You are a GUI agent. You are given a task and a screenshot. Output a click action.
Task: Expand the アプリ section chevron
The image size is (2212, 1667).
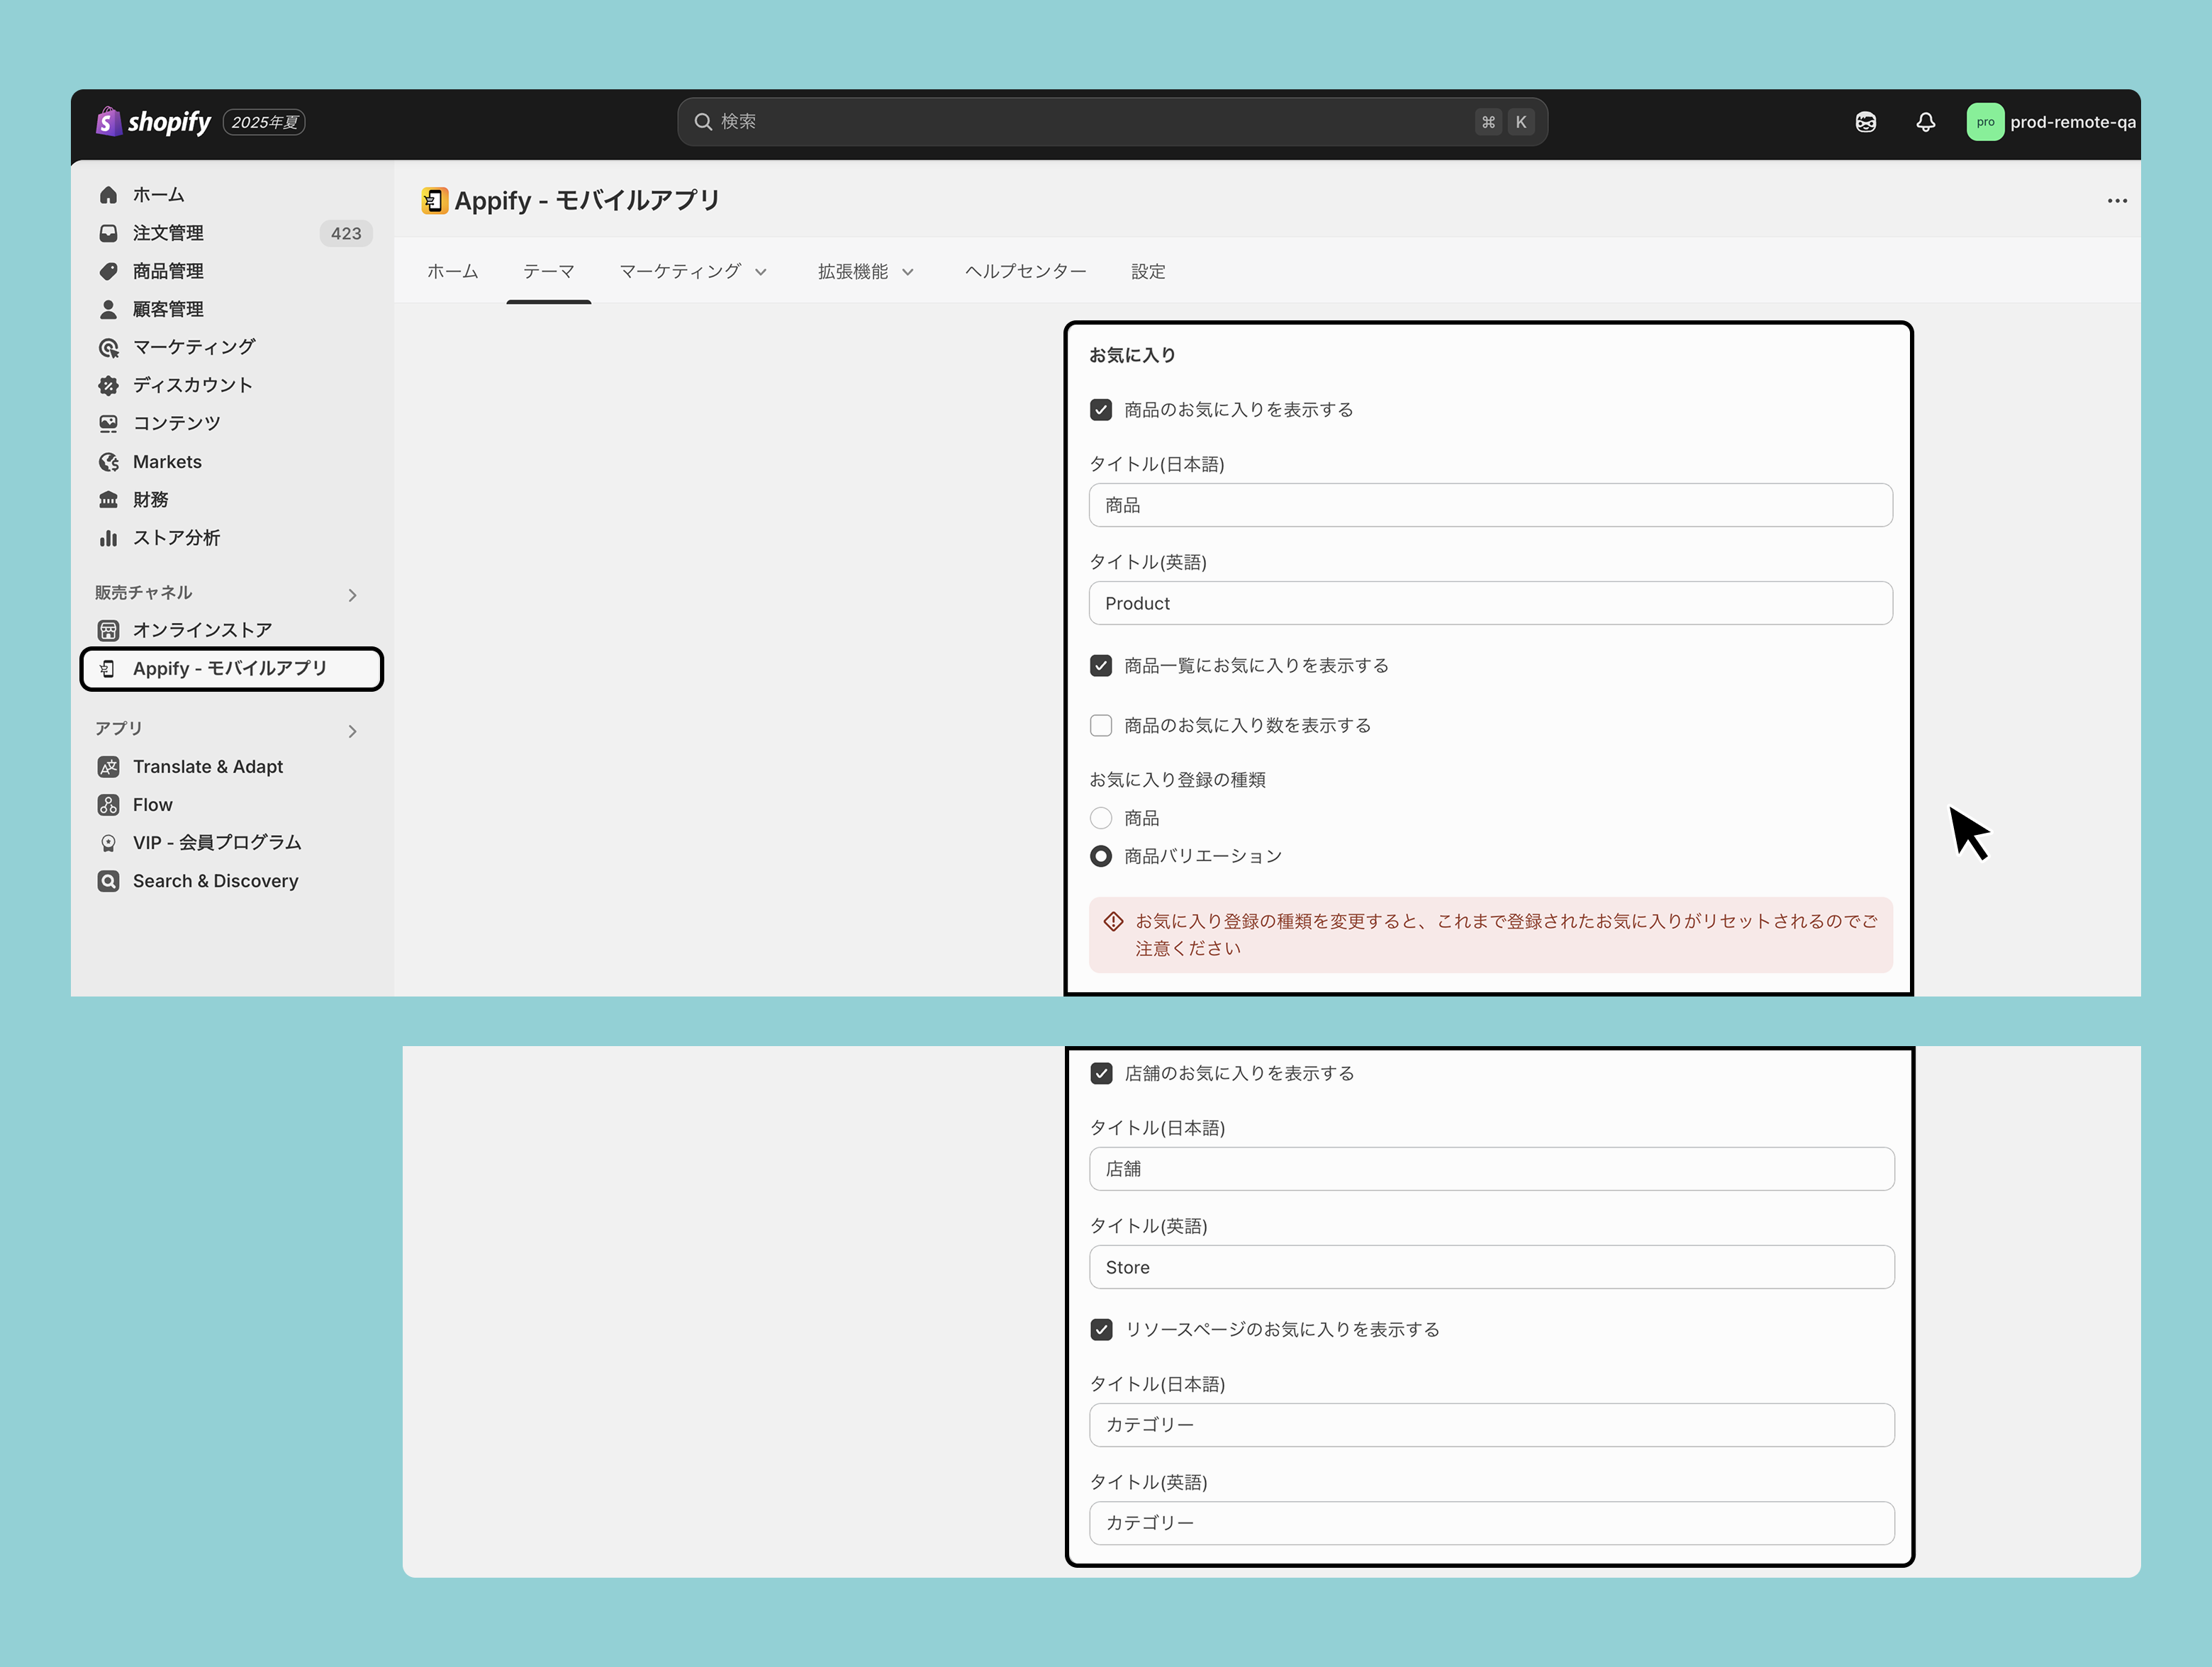click(352, 731)
